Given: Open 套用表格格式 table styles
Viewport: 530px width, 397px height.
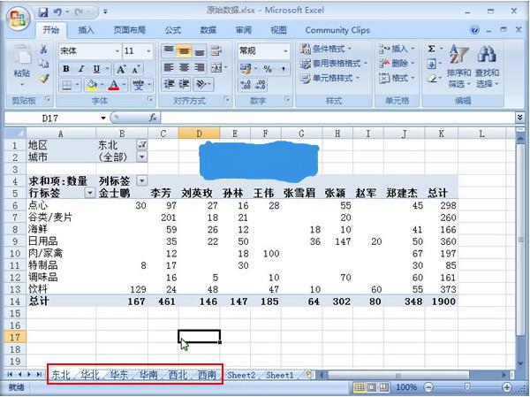Looking at the screenshot, I should click(x=334, y=64).
